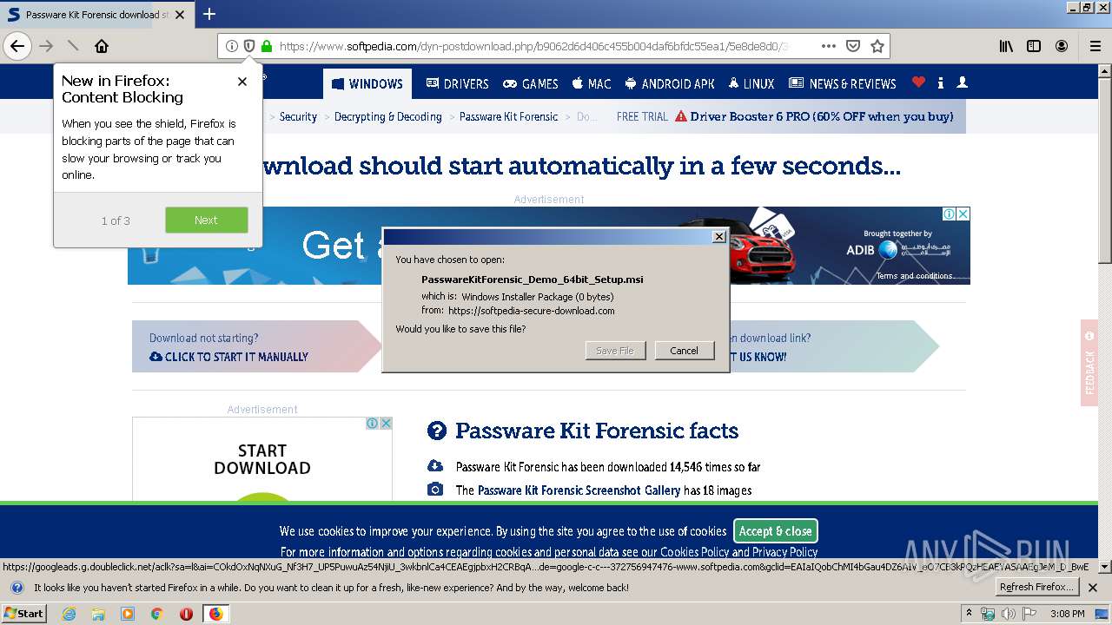Open the Opera icon in taskbar
The width and height of the screenshot is (1112, 625).
[x=186, y=614]
